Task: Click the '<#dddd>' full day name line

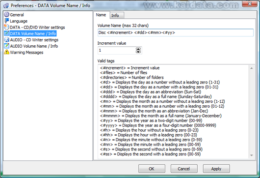Action: coord(156,97)
